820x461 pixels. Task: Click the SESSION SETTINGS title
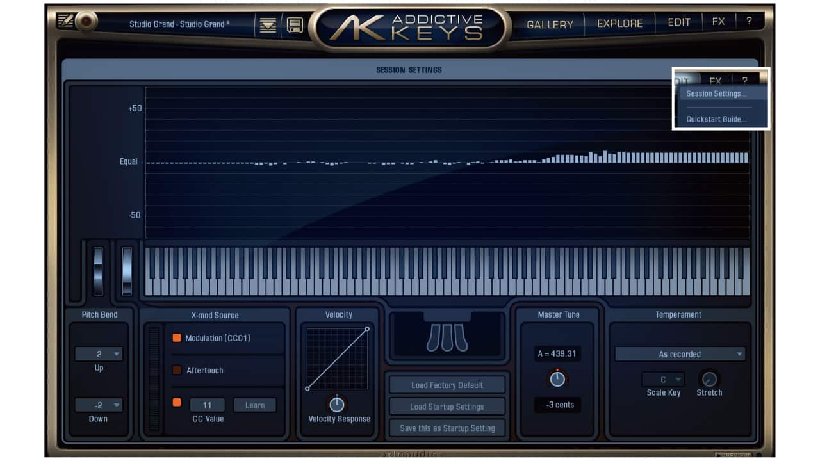[x=409, y=70]
